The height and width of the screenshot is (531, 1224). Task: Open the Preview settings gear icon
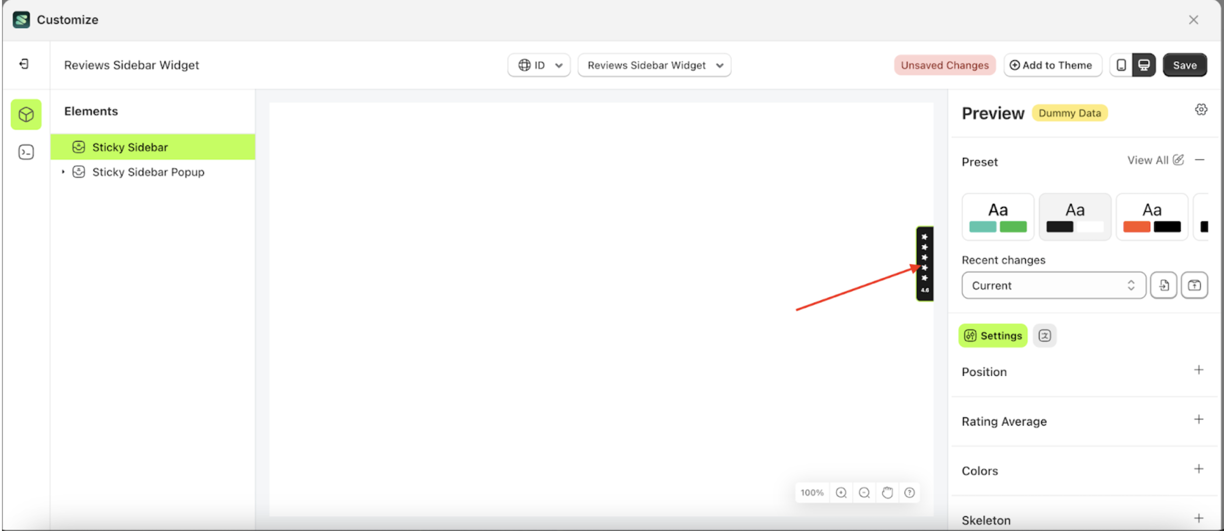(1201, 109)
